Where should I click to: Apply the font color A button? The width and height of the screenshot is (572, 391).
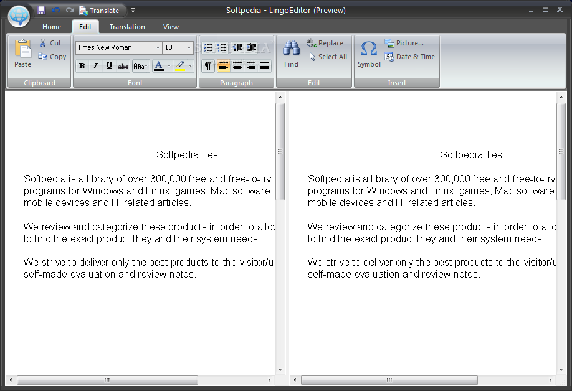[x=159, y=66]
